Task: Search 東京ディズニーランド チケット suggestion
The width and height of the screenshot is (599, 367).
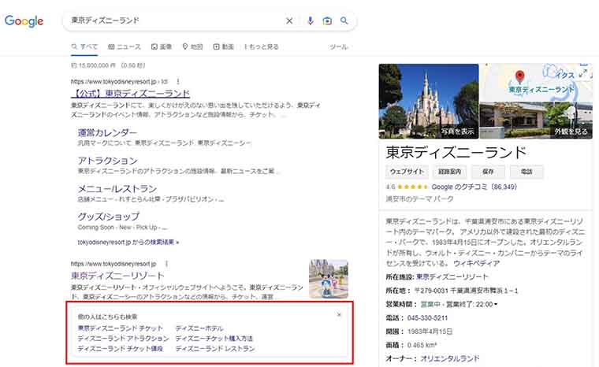Action: coord(121,328)
